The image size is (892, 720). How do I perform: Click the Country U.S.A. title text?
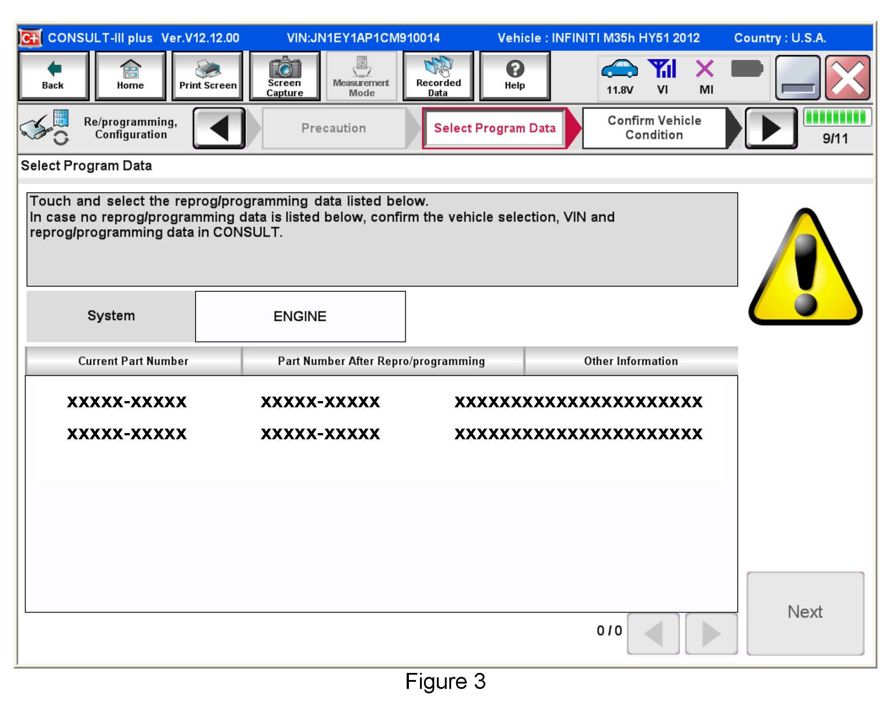tap(780, 38)
